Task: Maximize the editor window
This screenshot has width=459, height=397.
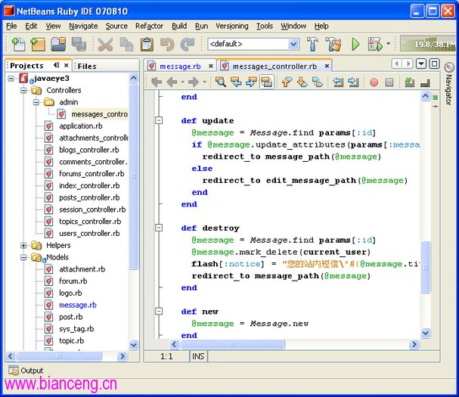Action: (x=434, y=64)
